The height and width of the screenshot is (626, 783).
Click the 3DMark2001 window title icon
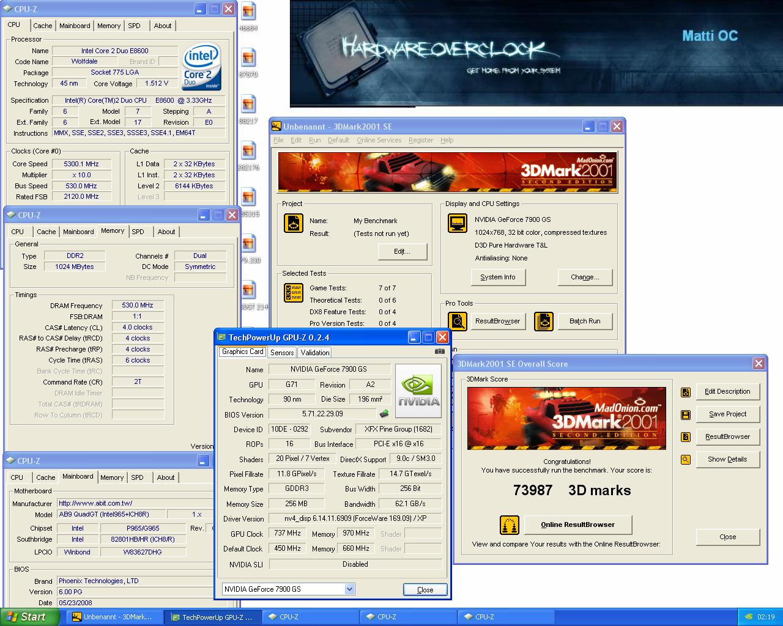click(x=276, y=127)
